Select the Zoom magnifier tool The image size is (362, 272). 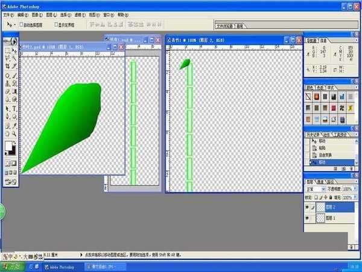pos(14,134)
